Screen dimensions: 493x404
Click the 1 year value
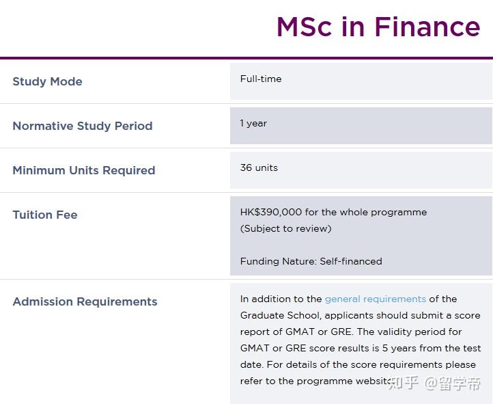click(x=253, y=123)
